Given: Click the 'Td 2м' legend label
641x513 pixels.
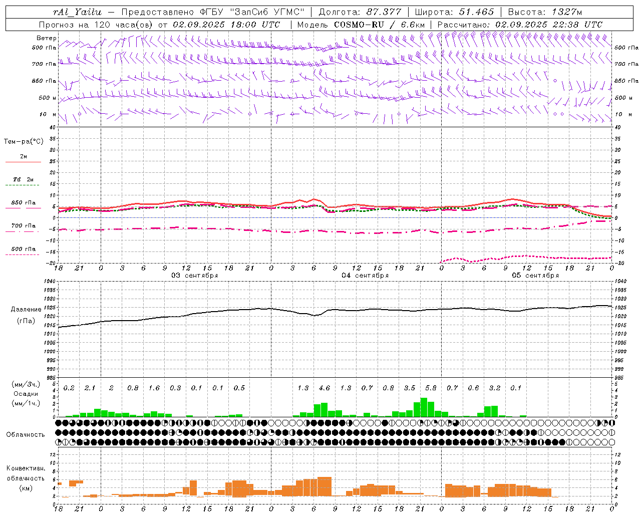Looking at the screenshot, I should 23,179.
